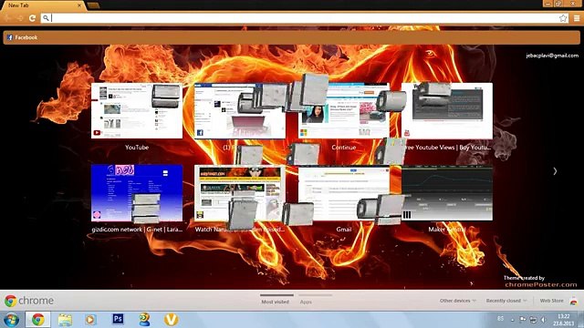
Task: Switch to Most visited tab
Action: (x=276, y=302)
